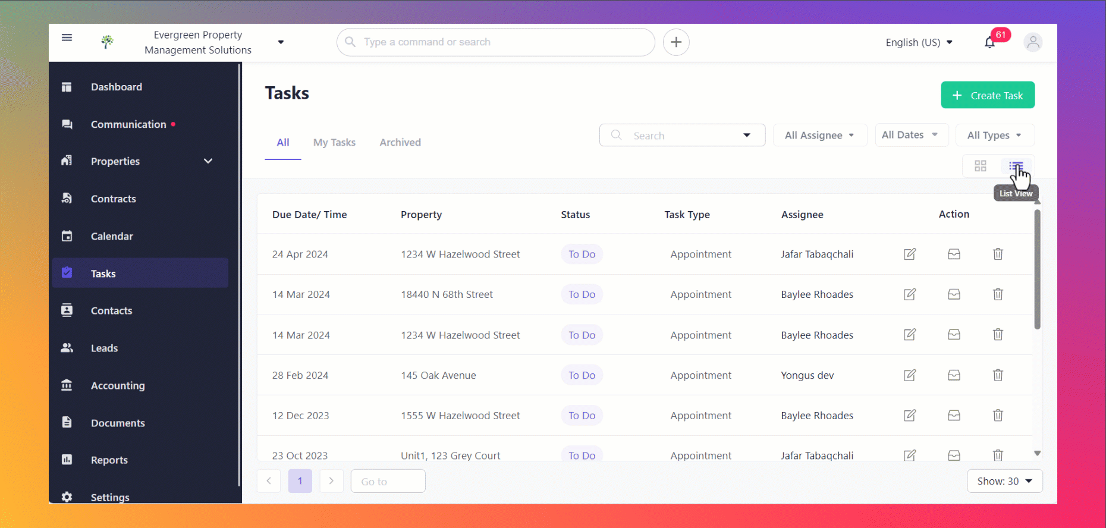Viewport: 1106px width, 528px height.
Task: Open the All Dates filter
Action: (912, 135)
